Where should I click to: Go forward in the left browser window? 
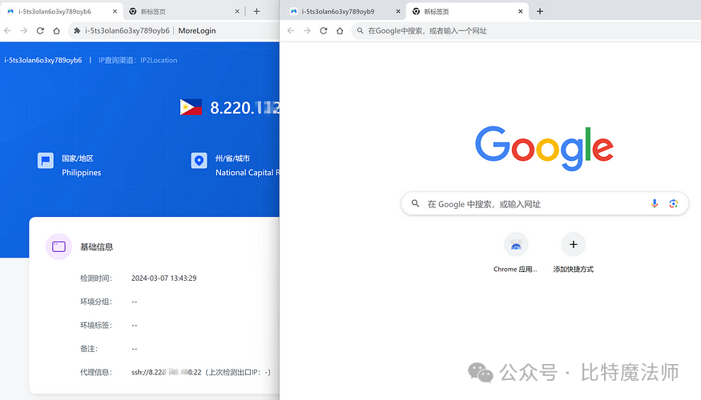tap(24, 30)
